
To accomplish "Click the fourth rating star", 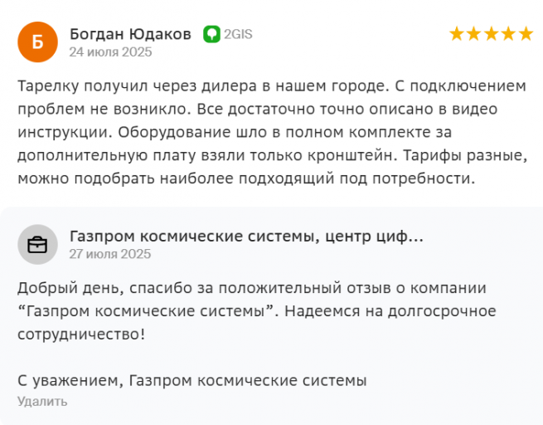I will pos(508,34).
